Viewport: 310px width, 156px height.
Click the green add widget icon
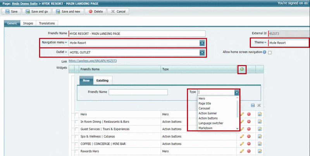pos(242,69)
